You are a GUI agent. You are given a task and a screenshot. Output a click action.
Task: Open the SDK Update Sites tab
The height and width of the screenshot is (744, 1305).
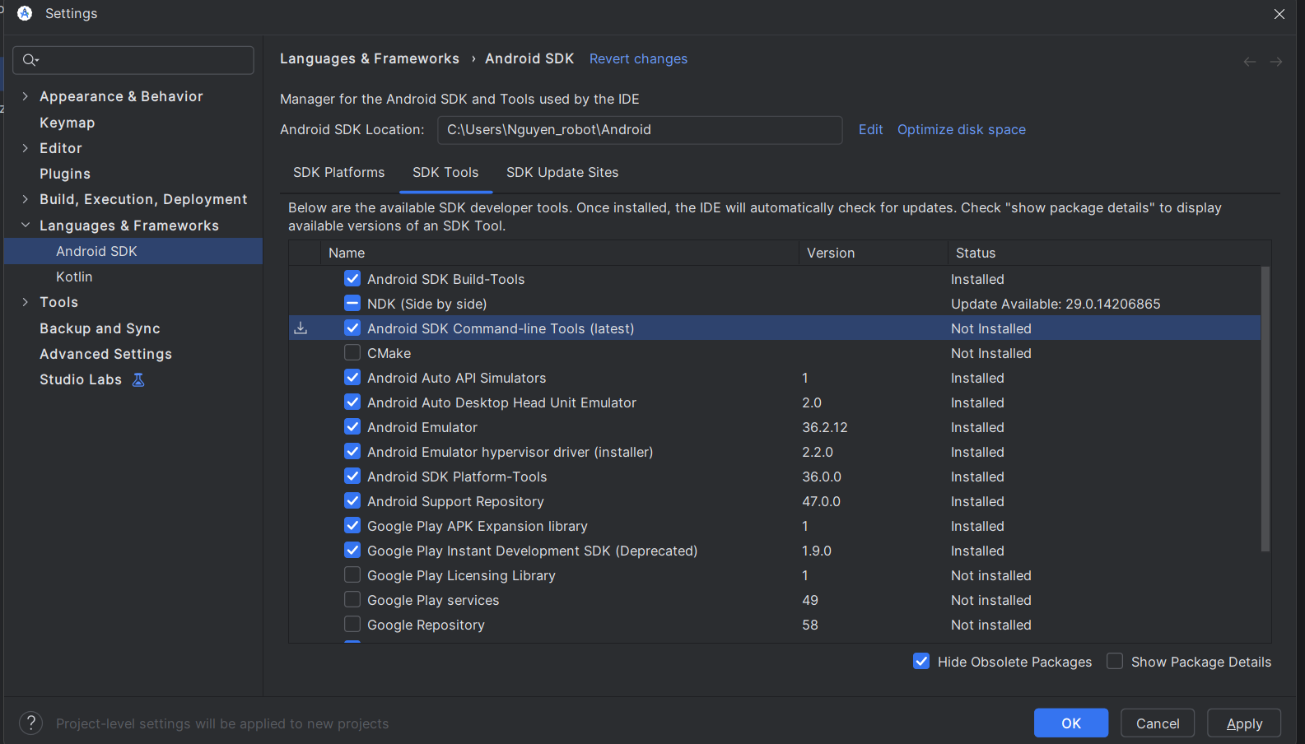coord(562,173)
